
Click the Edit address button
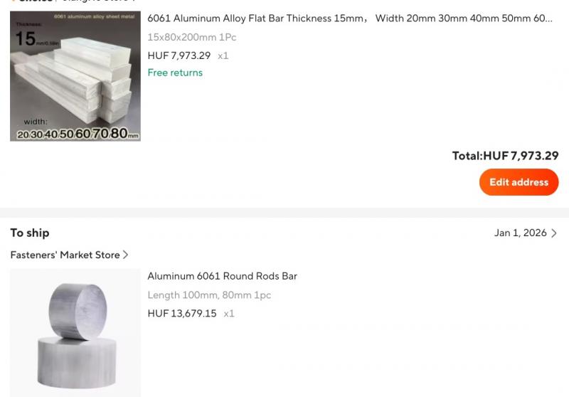(519, 182)
